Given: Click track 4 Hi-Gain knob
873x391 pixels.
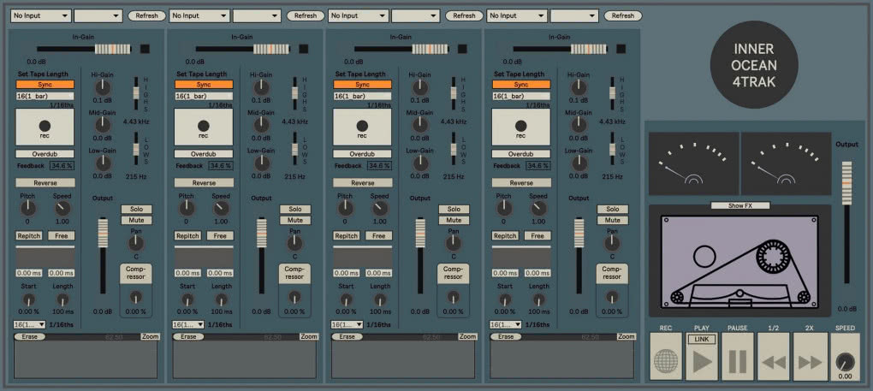Looking at the screenshot, I should (x=579, y=87).
